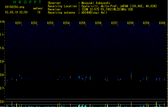Click the 0257 time marker
Image resolution: width=168 pixels, height=107 pixels.
pos(114,23)
